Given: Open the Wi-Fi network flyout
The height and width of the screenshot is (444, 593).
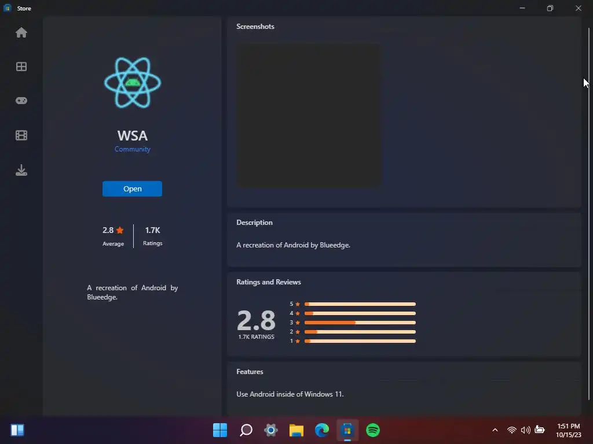Looking at the screenshot, I should tap(512, 430).
